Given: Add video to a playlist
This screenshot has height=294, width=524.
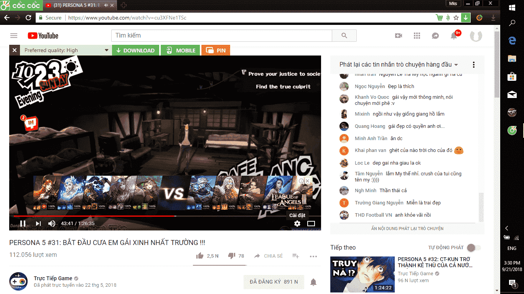Looking at the screenshot, I should (296, 256).
